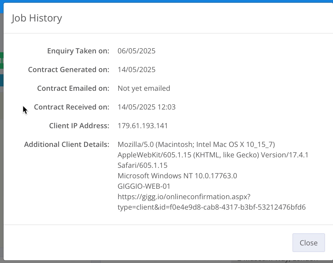The image size is (333, 263).
Task: Click the Not yet emailed status text
Action: pos(144,88)
